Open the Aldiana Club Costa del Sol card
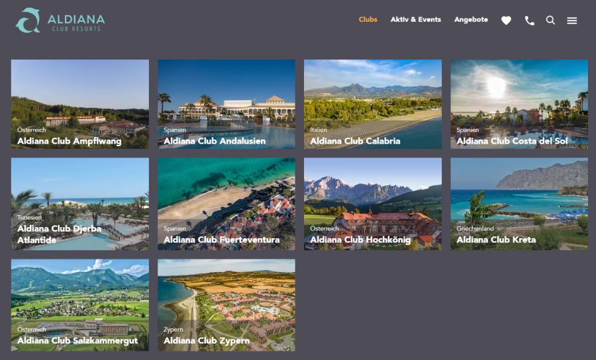Viewport: 596px width, 360px height. click(x=519, y=104)
